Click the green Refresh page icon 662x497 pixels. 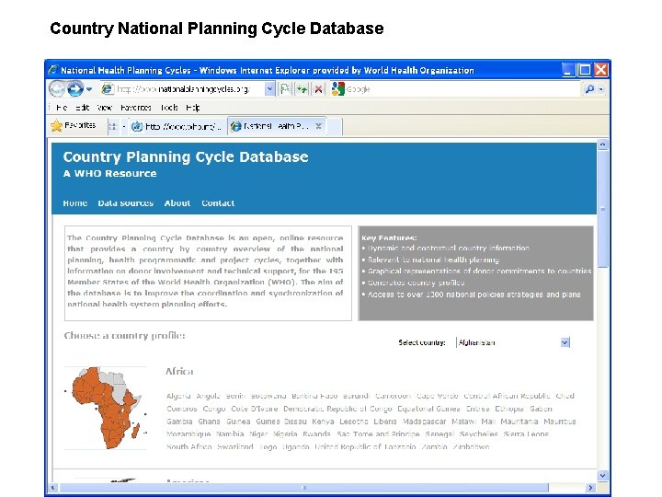(302, 89)
